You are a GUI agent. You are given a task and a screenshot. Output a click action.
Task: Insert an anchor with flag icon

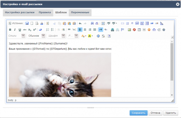coord(122,30)
